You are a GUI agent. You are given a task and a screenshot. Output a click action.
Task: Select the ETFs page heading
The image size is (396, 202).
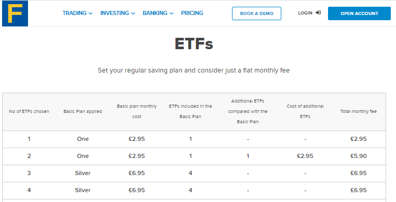point(194,44)
